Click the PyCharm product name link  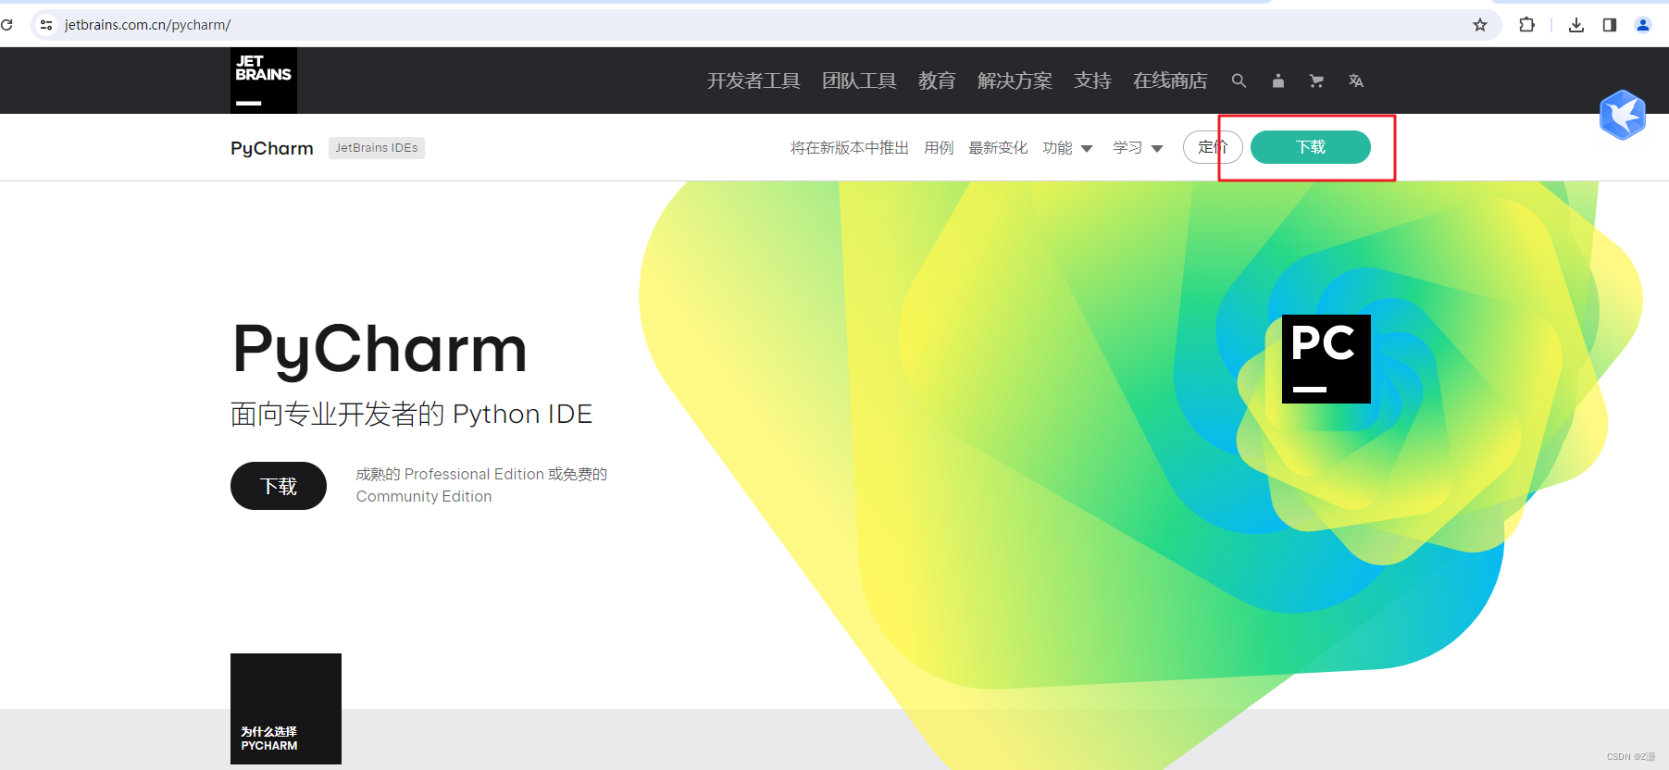click(x=272, y=148)
